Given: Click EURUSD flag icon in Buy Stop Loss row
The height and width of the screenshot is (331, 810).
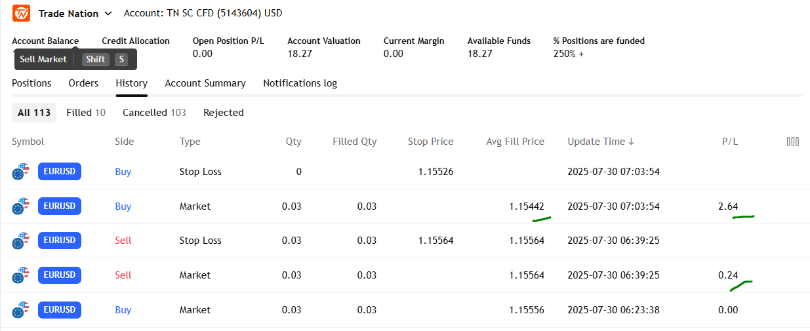Looking at the screenshot, I should (21, 172).
